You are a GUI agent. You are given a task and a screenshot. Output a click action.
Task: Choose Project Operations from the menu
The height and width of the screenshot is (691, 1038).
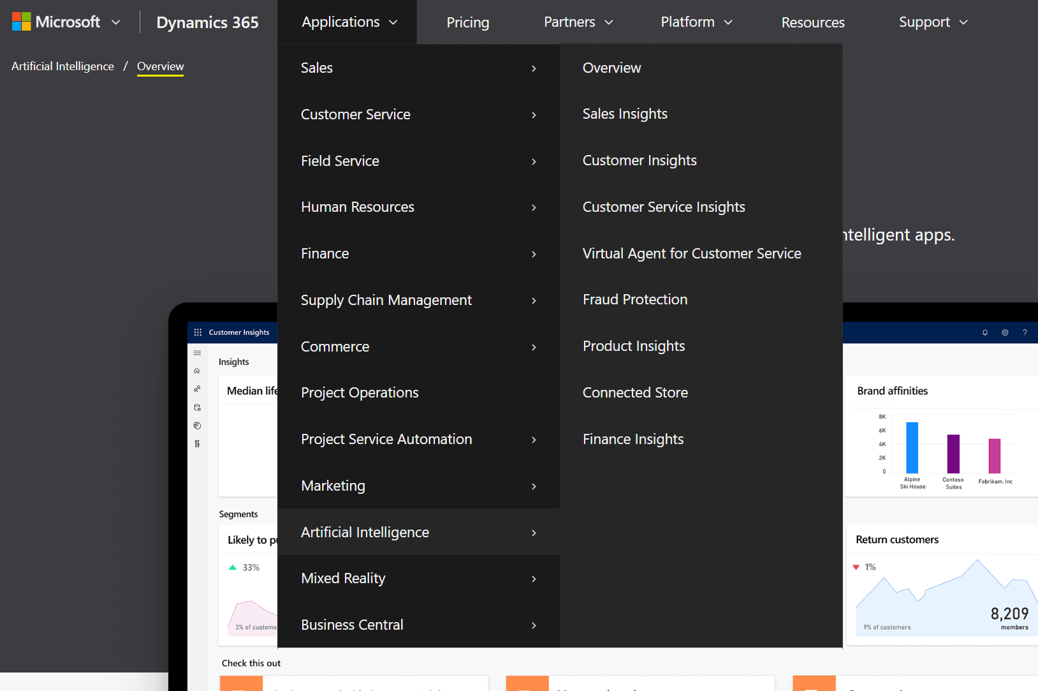point(418,392)
